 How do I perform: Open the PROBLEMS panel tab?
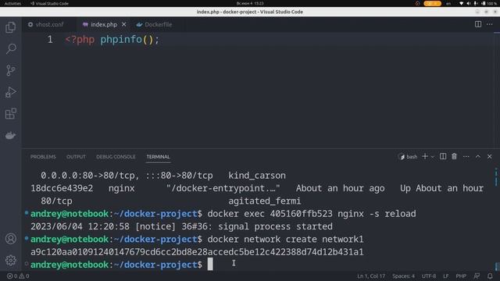click(x=43, y=157)
